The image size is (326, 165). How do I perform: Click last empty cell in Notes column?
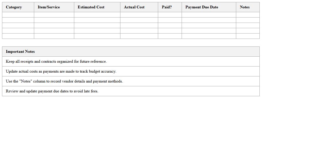click(x=248, y=36)
